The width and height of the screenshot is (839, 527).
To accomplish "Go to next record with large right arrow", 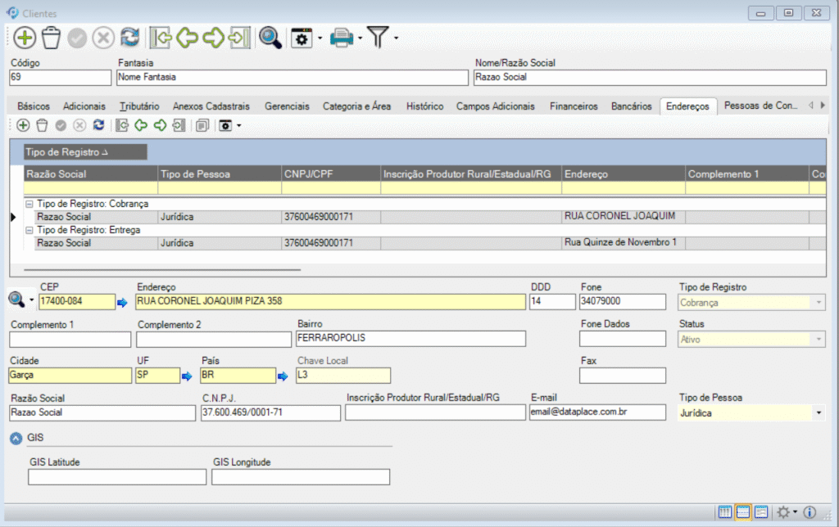I will click(213, 38).
